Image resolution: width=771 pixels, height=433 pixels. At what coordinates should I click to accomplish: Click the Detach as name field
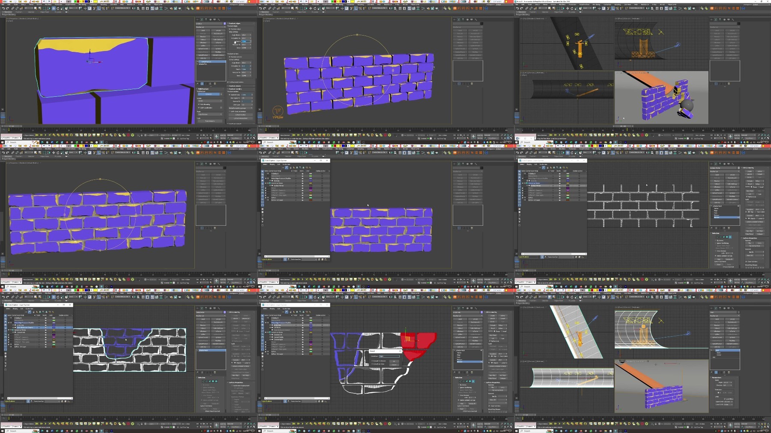(389, 356)
